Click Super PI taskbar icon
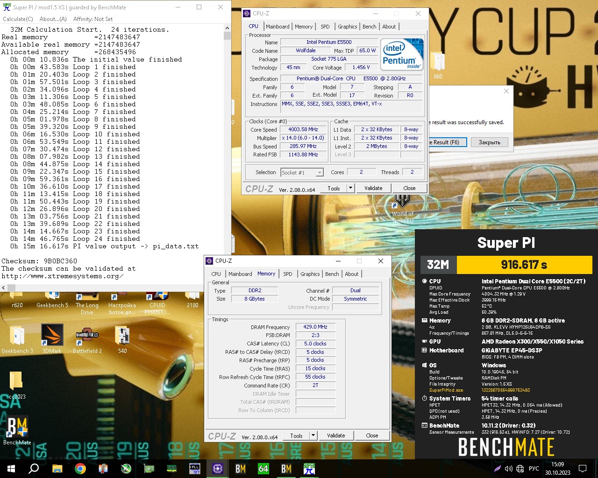The height and width of the screenshot is (478, 598). (309, 468)
